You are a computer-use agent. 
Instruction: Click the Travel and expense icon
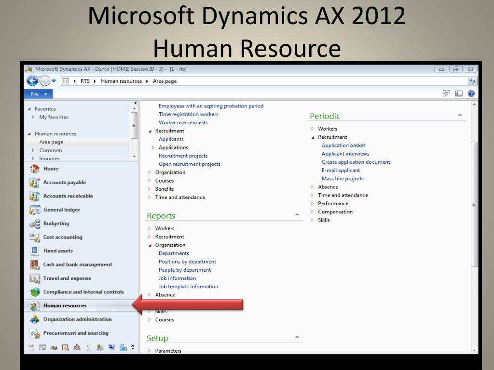[x=34, y=278]
